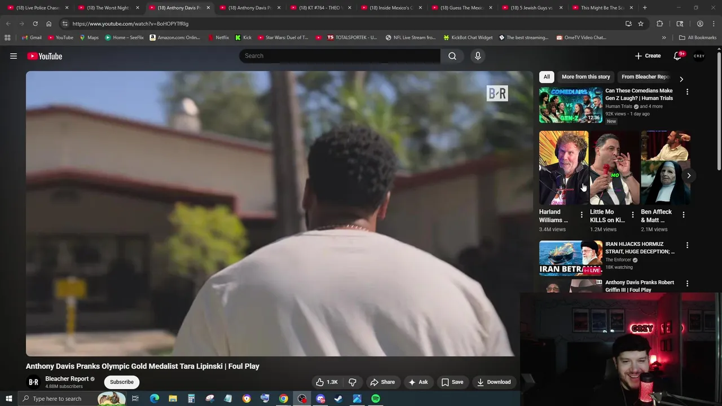
Task: Click the Ask button
Action: (x=418, y=382)
